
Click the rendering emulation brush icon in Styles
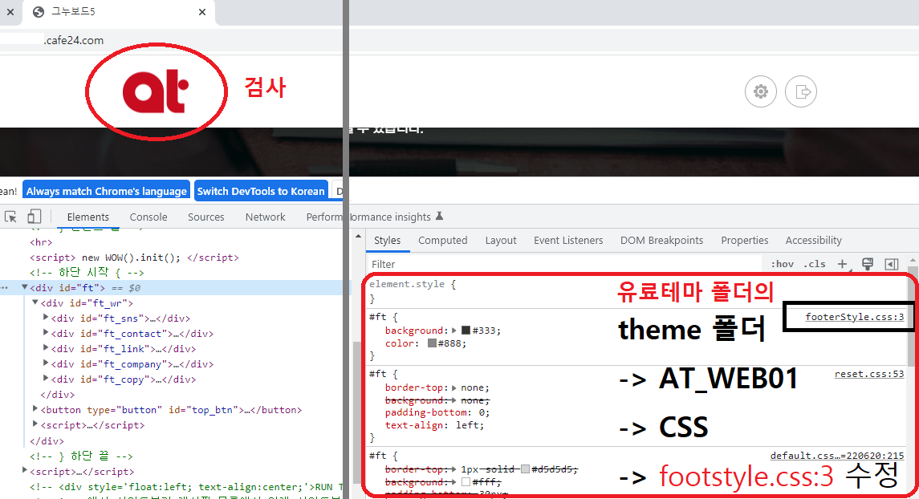(x=868, y=264)
